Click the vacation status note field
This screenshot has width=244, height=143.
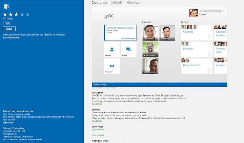coord(212,11)
